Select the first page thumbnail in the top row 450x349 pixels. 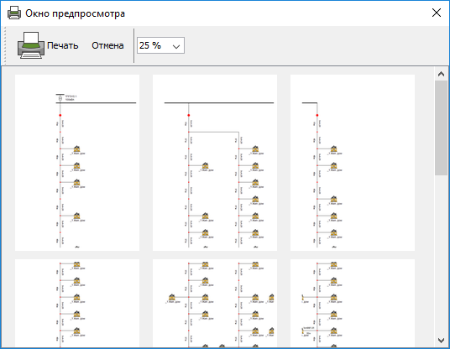coord(77,163)
